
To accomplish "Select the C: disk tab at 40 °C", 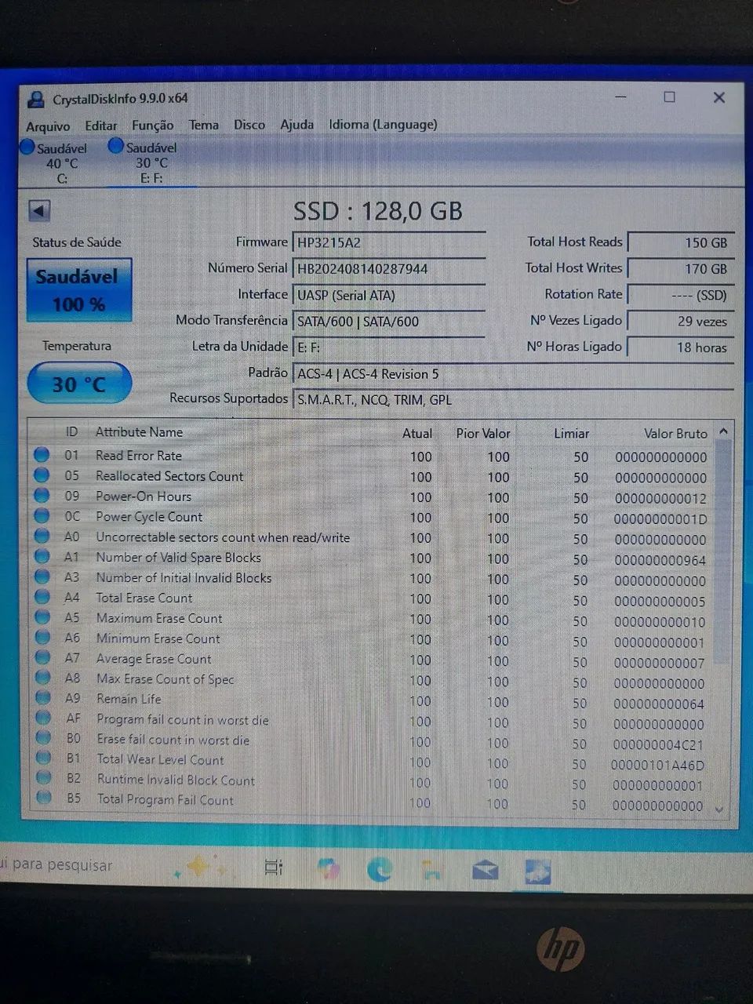I will (x=55, y=162).
